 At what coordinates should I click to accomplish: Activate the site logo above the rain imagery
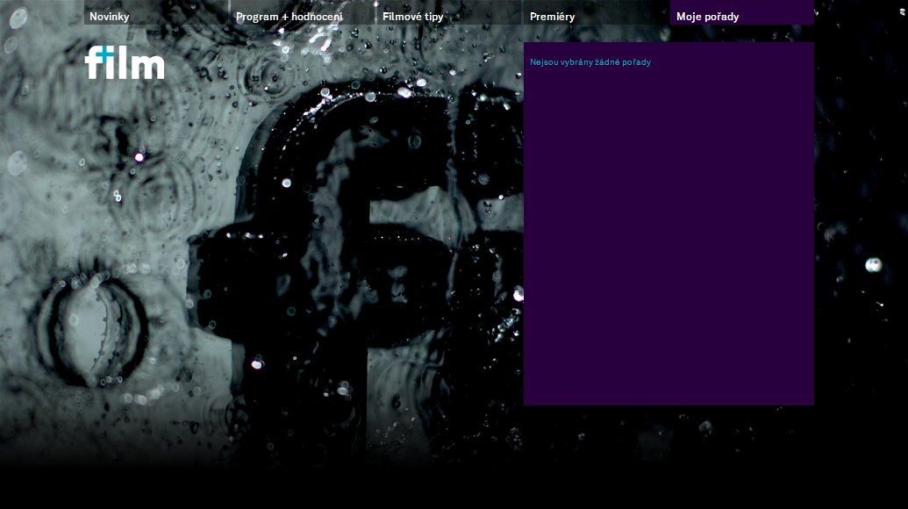pos(123,62)
